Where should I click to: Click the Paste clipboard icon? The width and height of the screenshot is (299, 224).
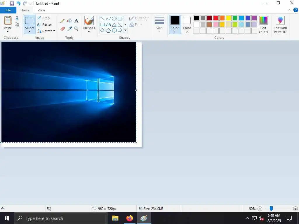[x=8, y=20]
